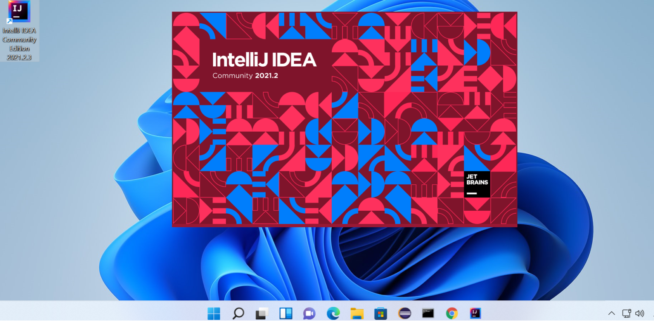654x322 pixels.
Task: Click the Community 2021.2 version text
Action: pyautogui.click(x=245, y=76)
